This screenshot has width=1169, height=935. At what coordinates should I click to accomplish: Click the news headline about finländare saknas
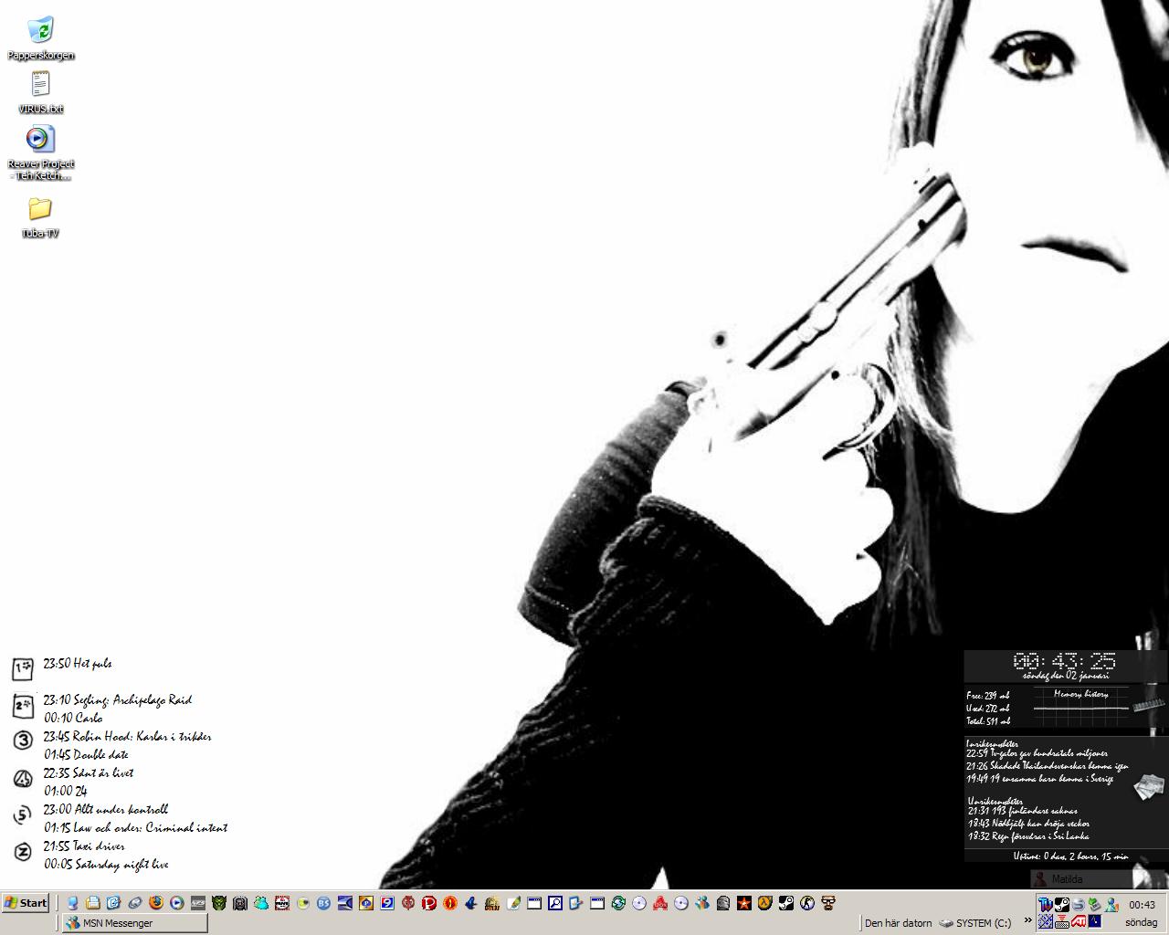pyautogui.click(x=1022, y=810)
